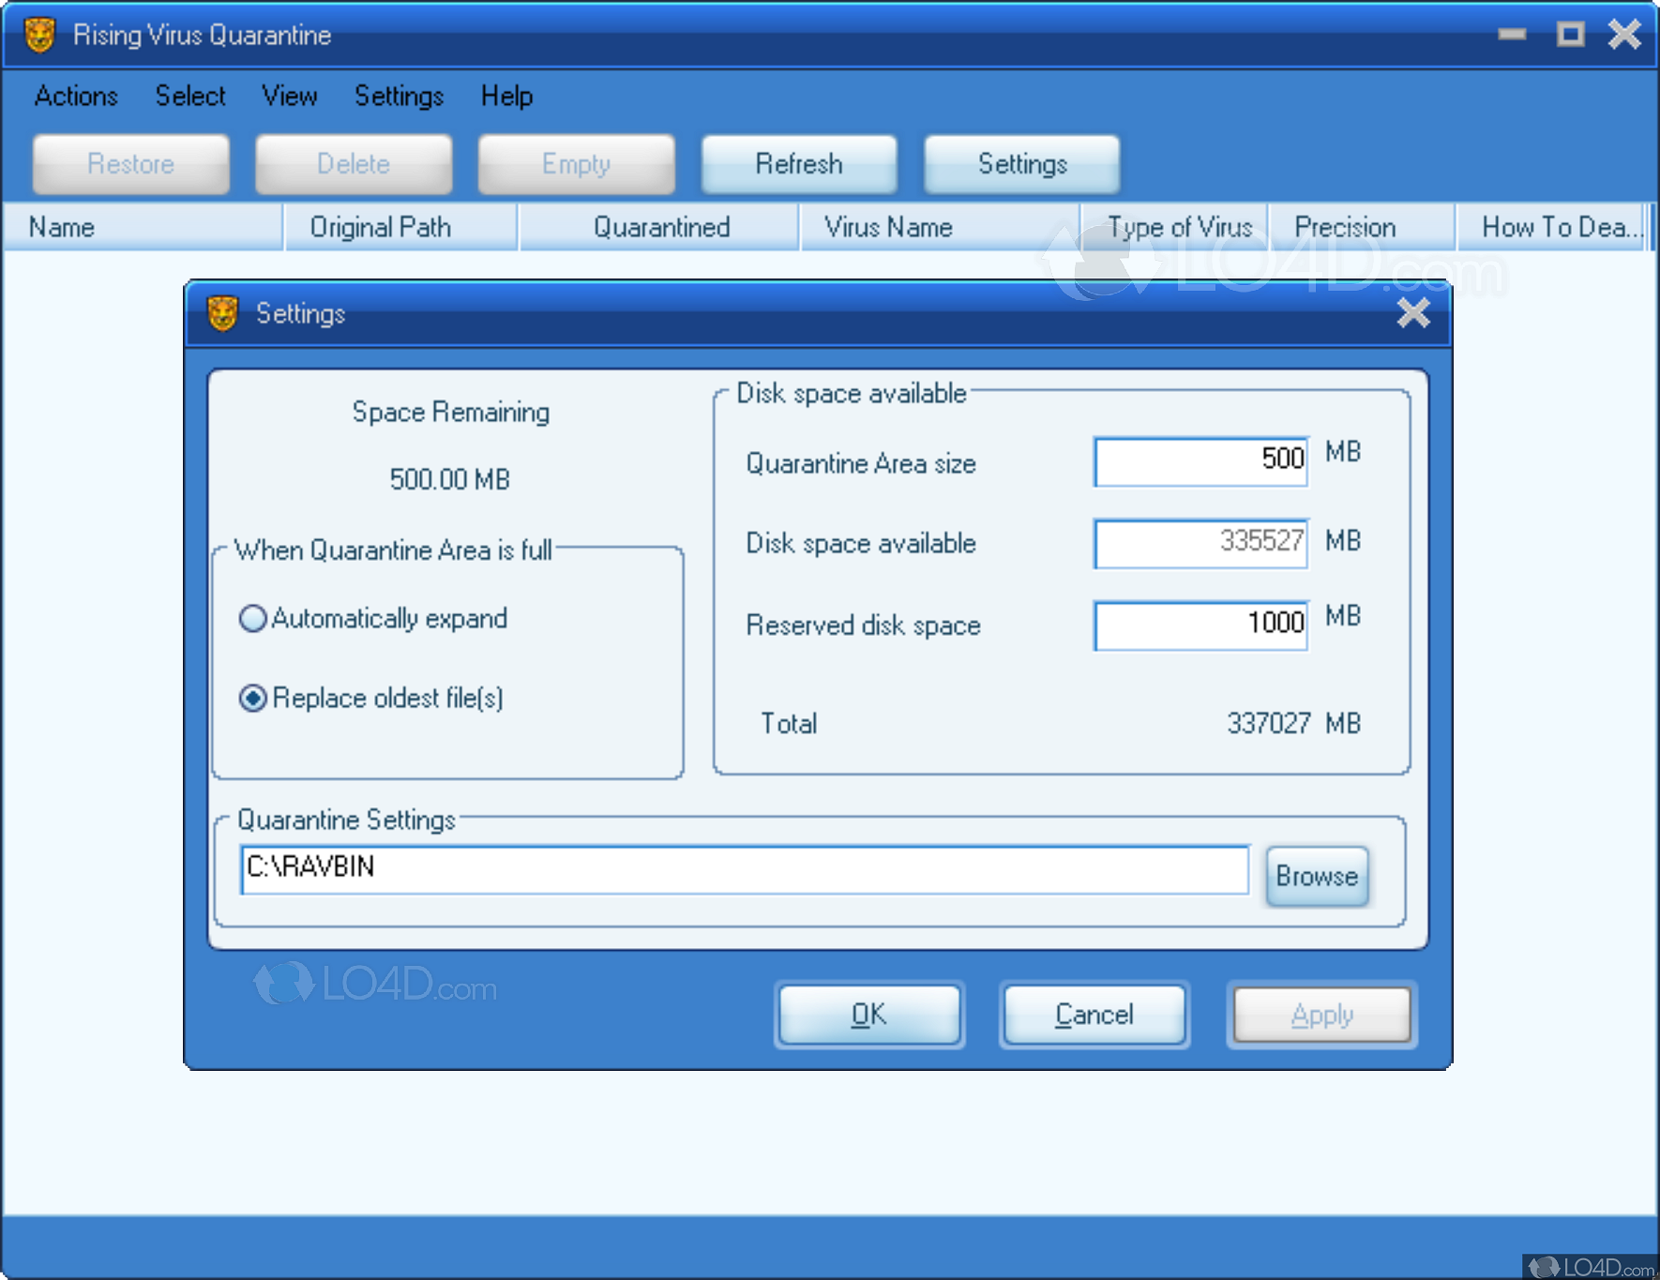Click the Quarantine Area size field

1200,462
